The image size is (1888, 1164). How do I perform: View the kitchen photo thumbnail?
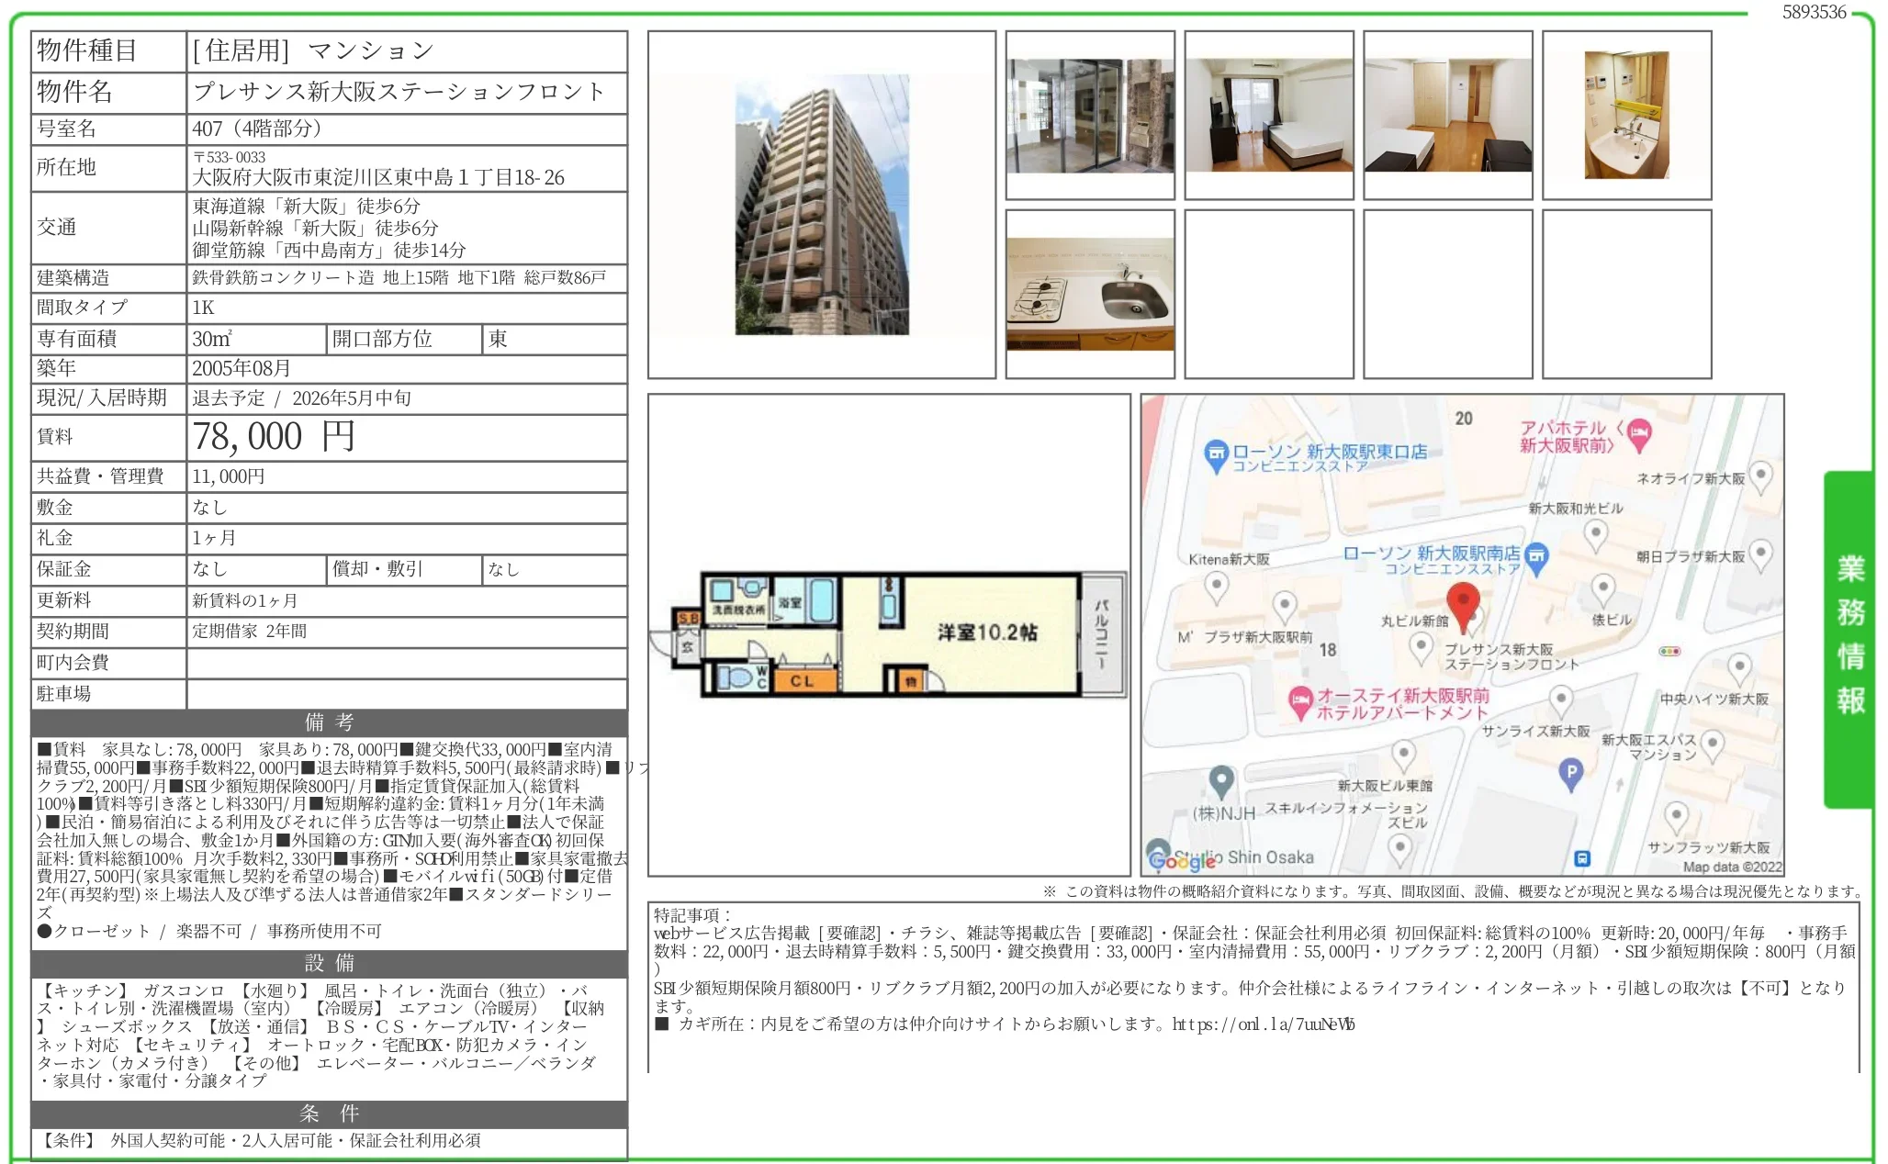[x=1090, y=292]
